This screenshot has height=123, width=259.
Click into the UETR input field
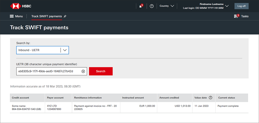(48, 71)
